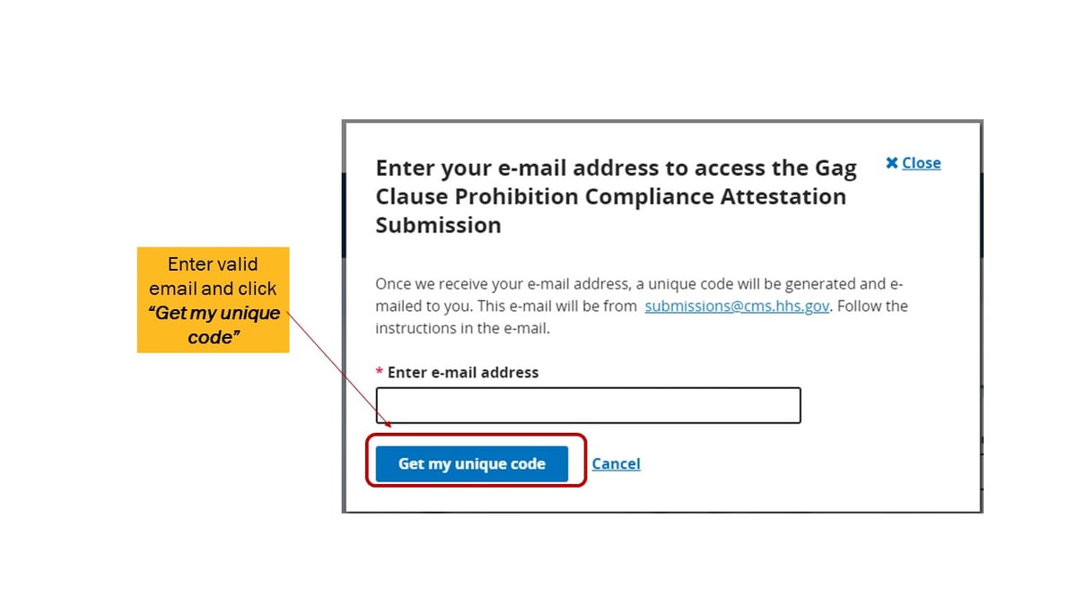
Task: Click inside the e-mail address input field
Action: coord(588,405)
